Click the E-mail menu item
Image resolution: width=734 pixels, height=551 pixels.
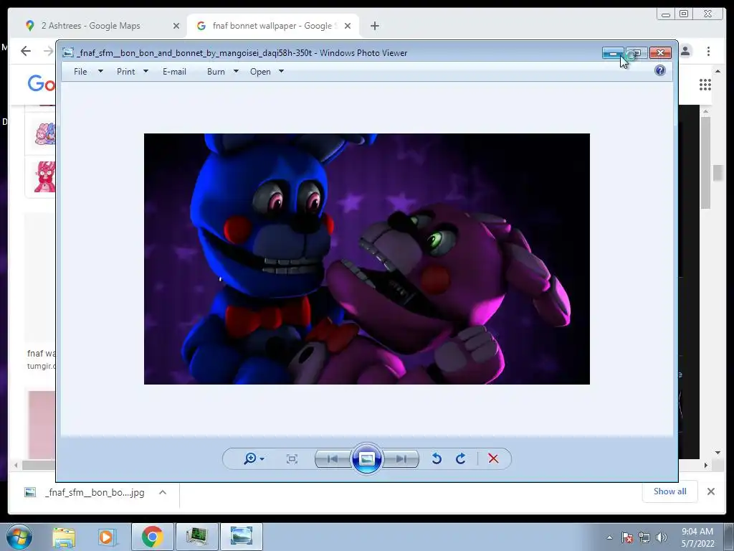point(174,72)
